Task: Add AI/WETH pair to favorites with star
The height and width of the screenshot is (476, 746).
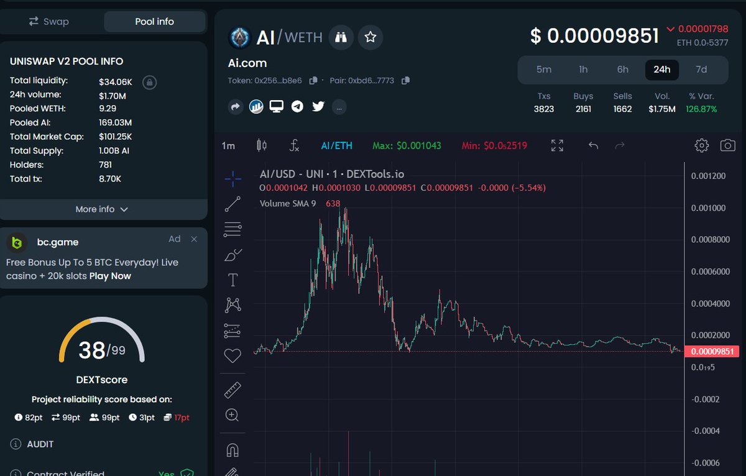Action: pyautogui.click(x=371, y=38)
